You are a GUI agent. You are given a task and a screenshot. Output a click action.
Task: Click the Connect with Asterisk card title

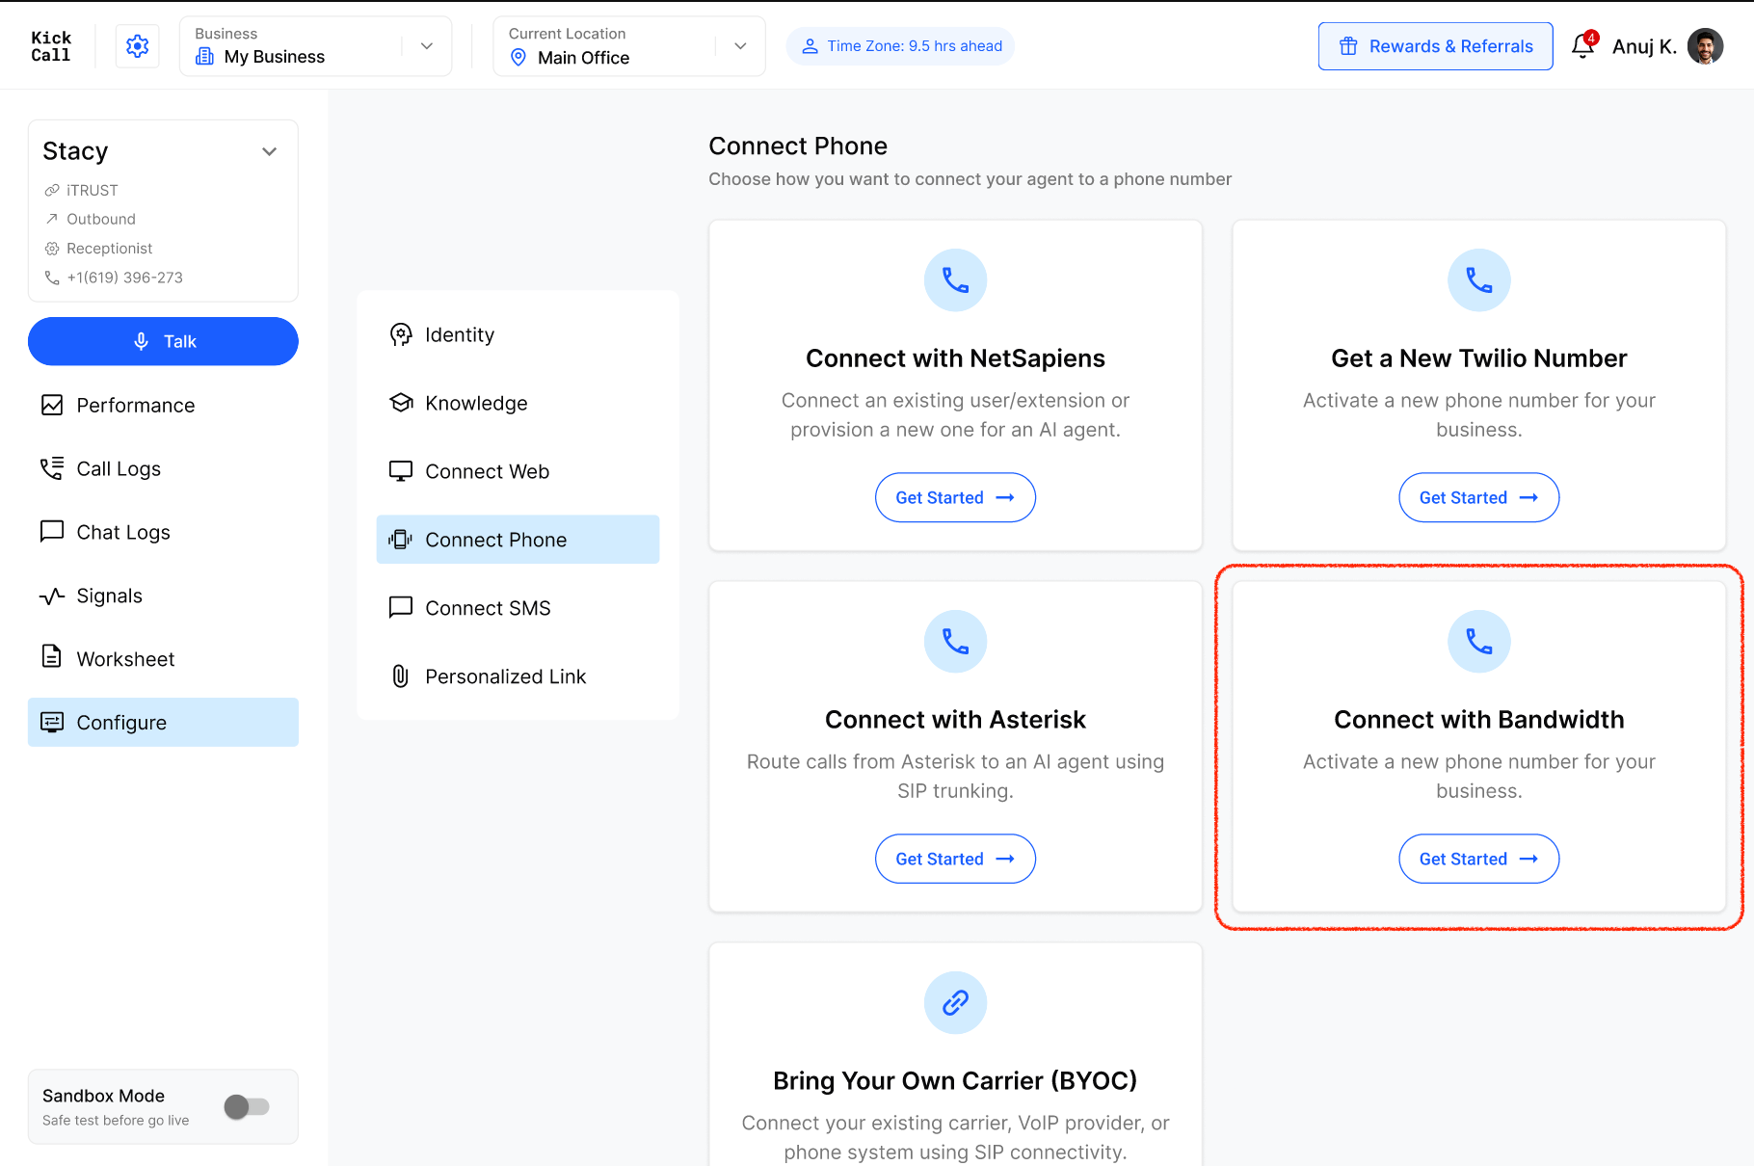click(x=955, y=720)
